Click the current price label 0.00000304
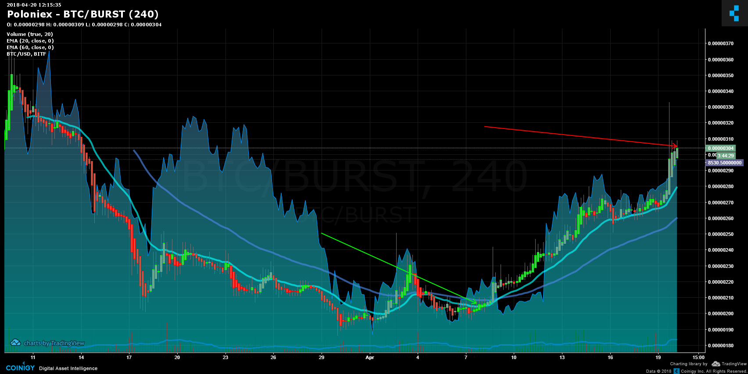The height and width of the screenshot is (374, 748). pyautogui.click(x=720, y=148)
